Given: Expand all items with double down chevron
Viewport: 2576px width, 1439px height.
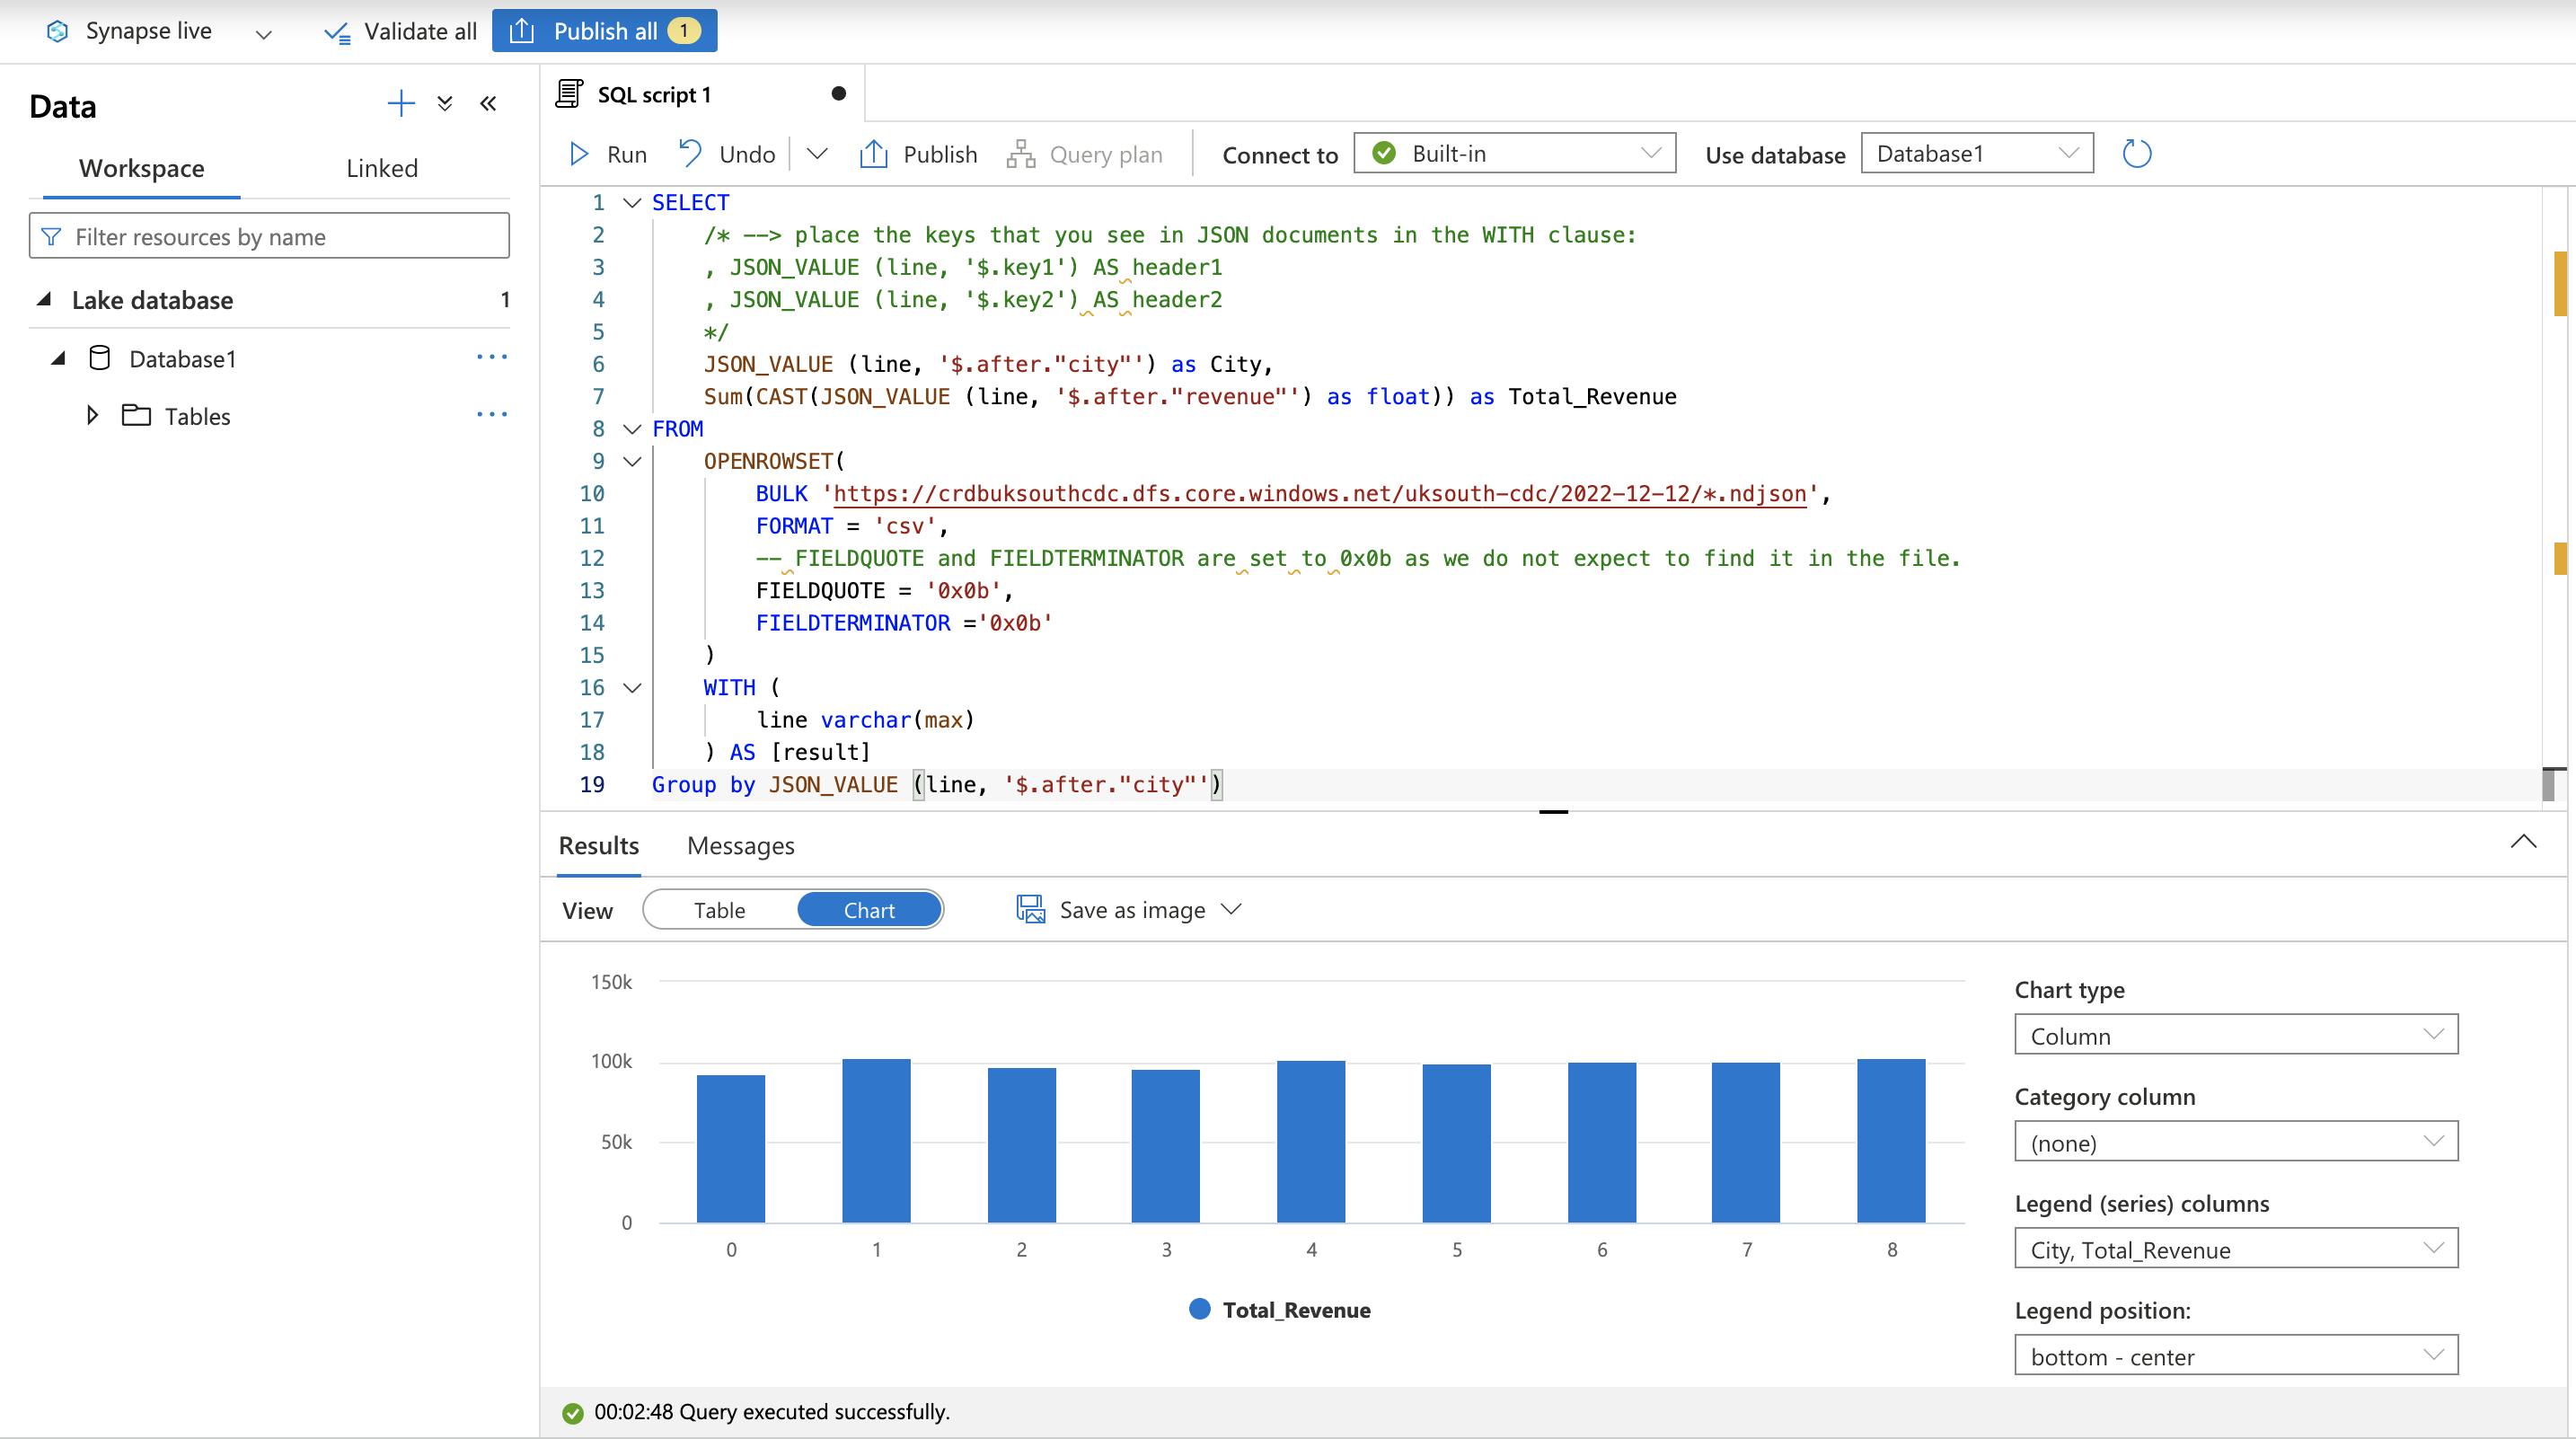Looking at the screenshot, I should (x=445, y=104).
